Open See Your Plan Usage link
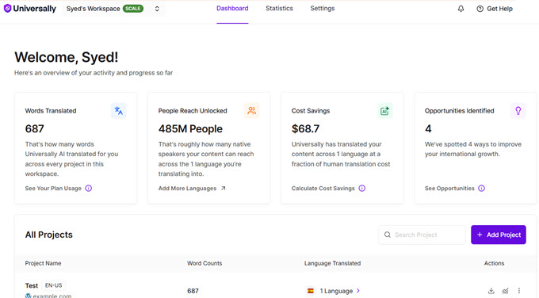The width and height of the screenshot is (539, 298). tap(53, 189)
